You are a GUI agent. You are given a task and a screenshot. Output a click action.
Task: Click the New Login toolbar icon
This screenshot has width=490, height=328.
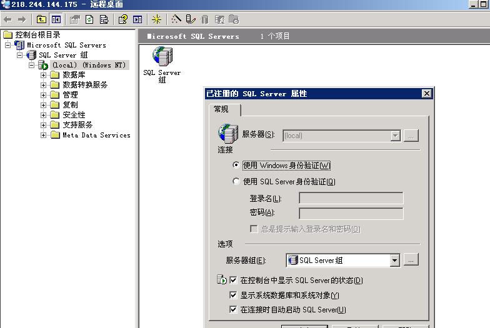click(x=220, y=19)
